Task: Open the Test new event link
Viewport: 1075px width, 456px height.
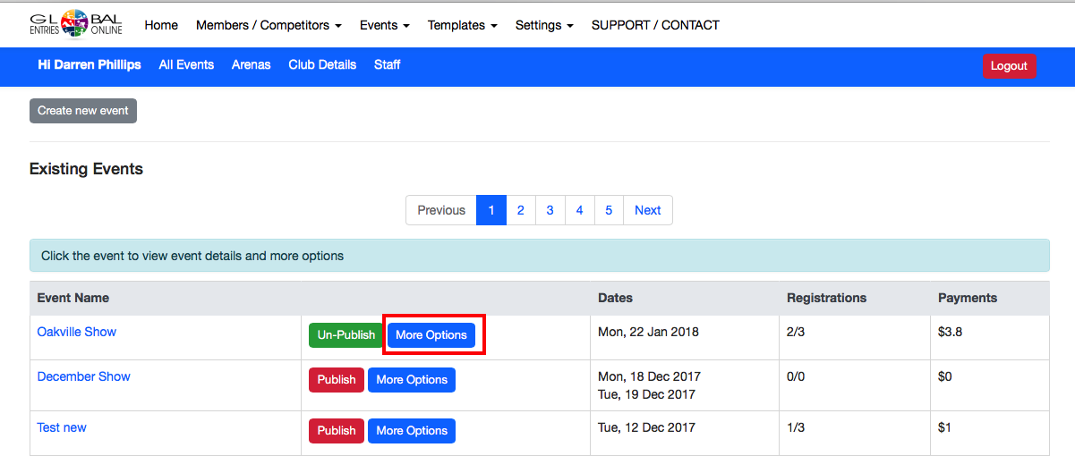Action: (62, 427)
